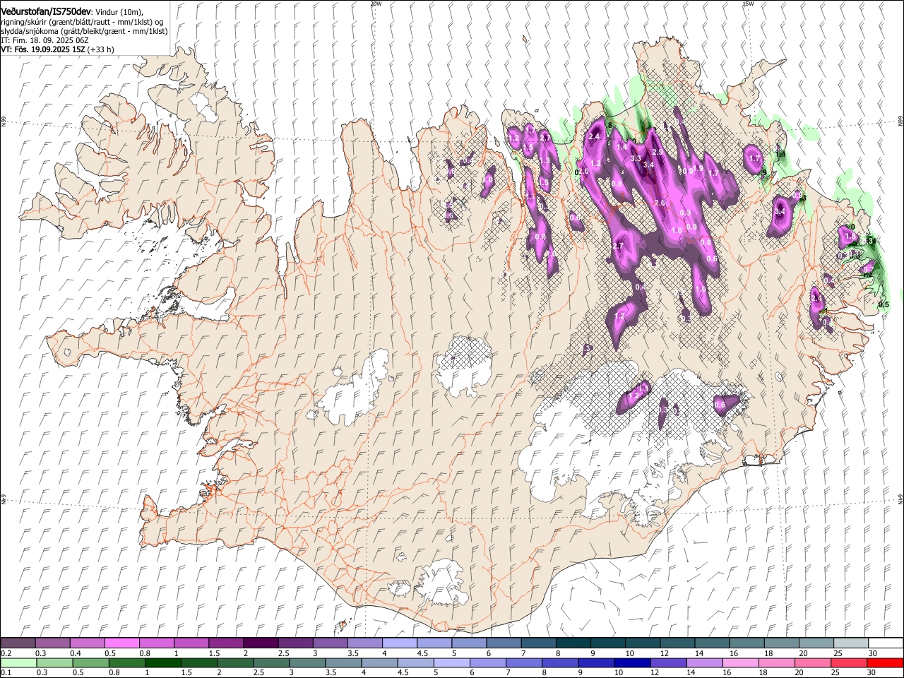Click lower legend swatch starting at 14
The height and width of the screenshot is (678, 904).
coord(703,662)
